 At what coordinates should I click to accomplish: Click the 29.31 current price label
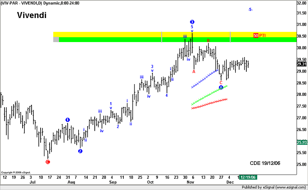302,64
